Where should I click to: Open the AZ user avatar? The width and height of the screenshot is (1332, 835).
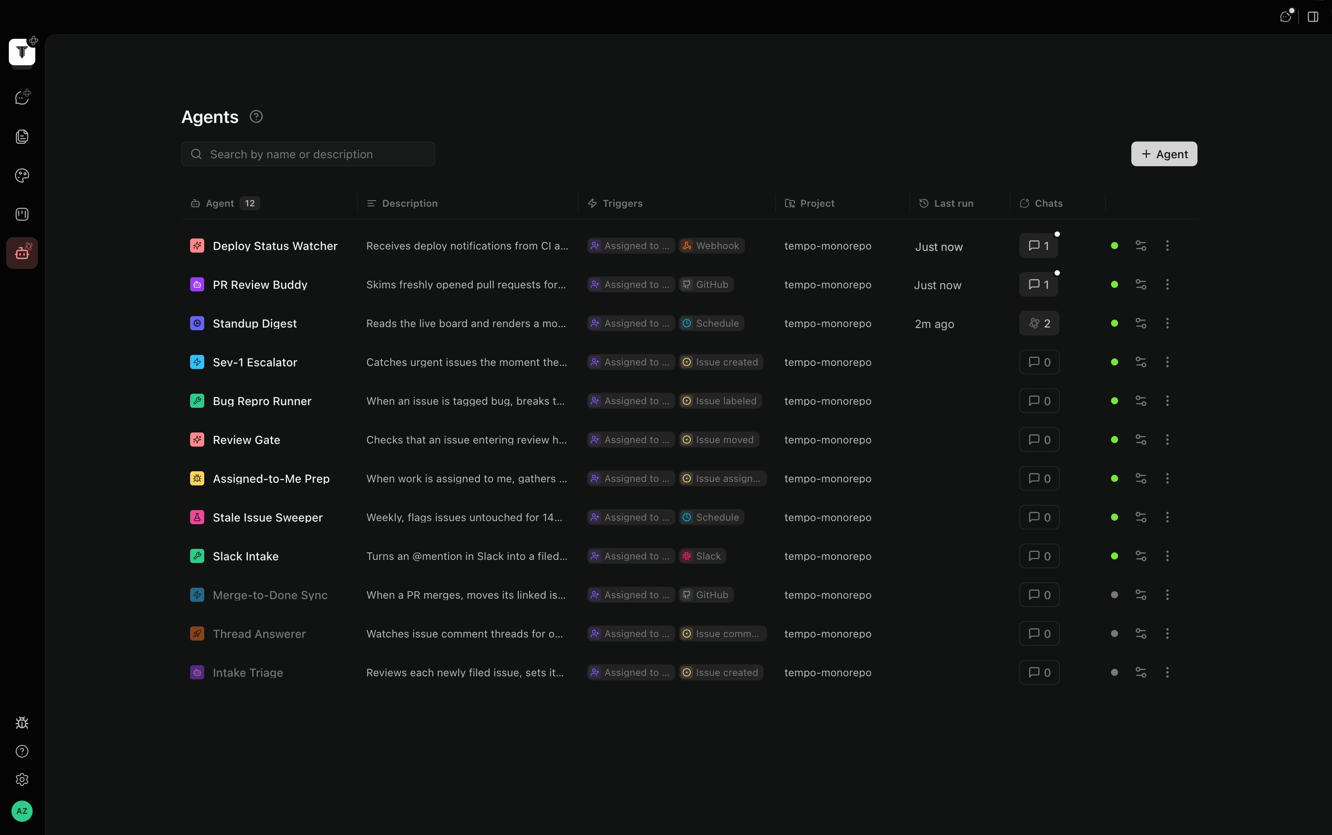pos(22,811)
